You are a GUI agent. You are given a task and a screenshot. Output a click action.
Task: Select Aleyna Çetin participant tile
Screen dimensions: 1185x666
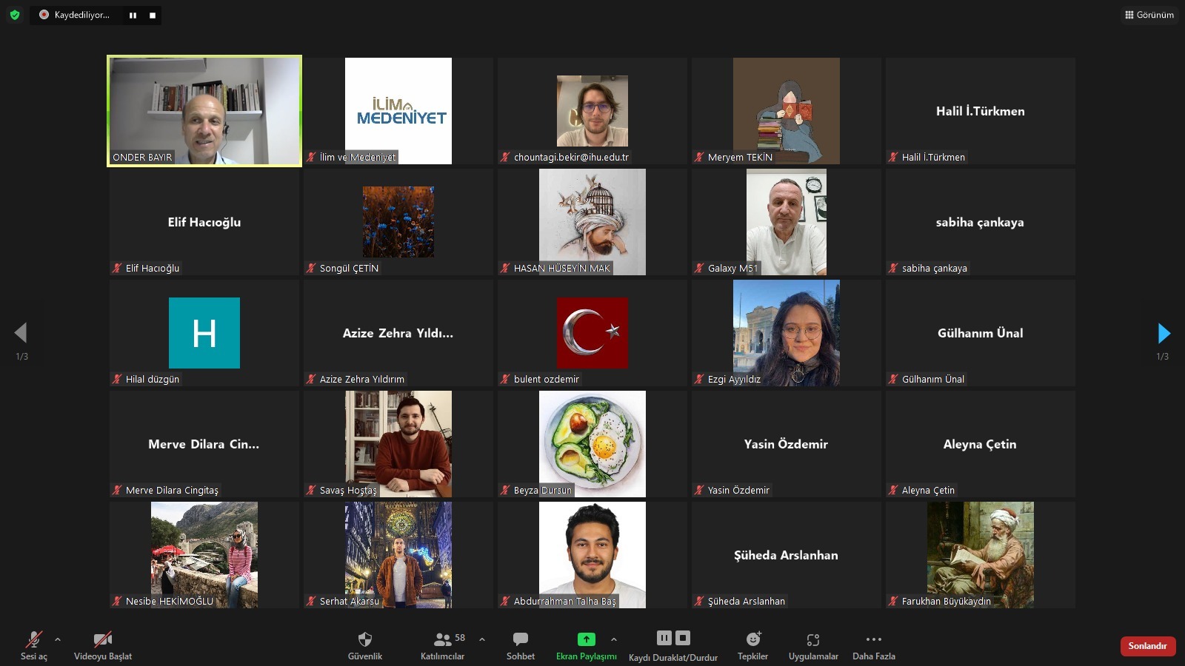point(981,444)
